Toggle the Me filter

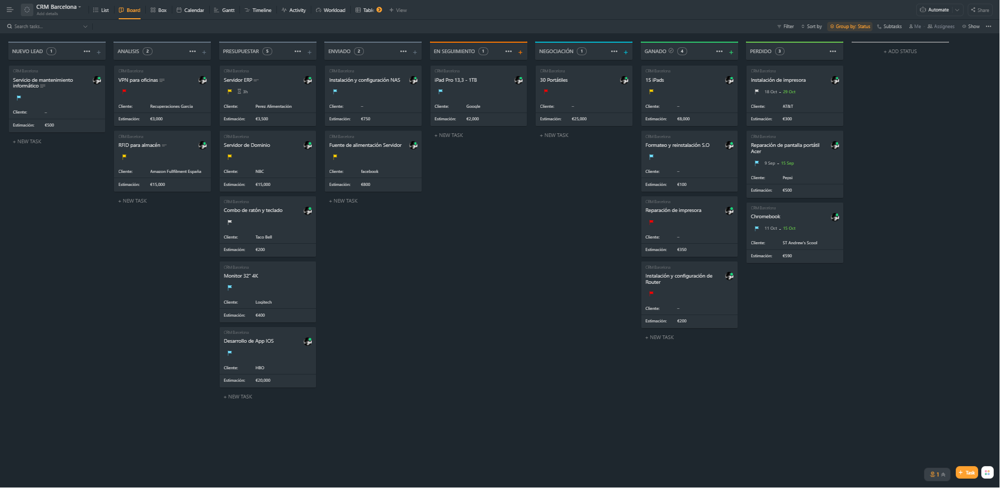tap(915, 27)
